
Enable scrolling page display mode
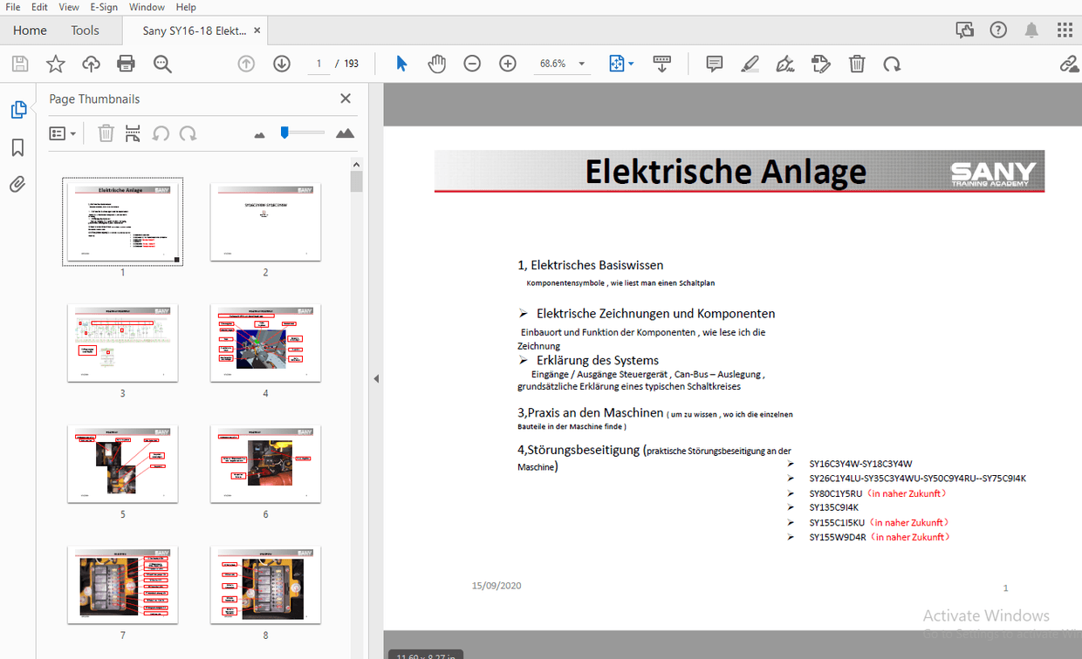(662, 63)
